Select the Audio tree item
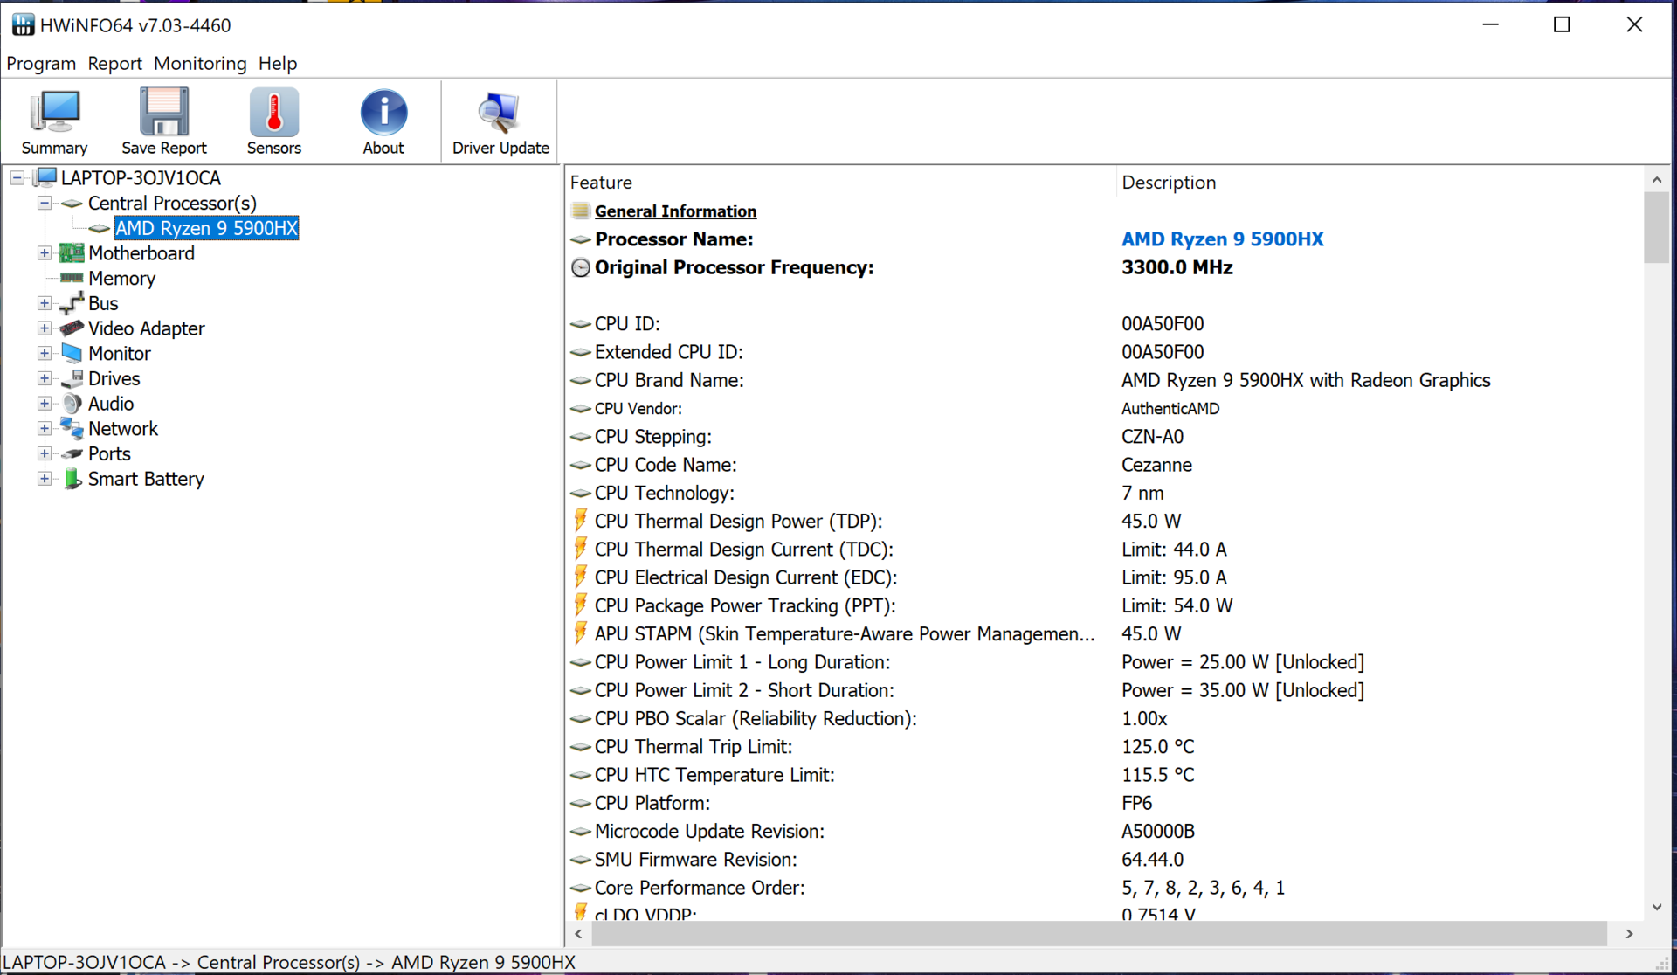 click(x=111, y=404)
